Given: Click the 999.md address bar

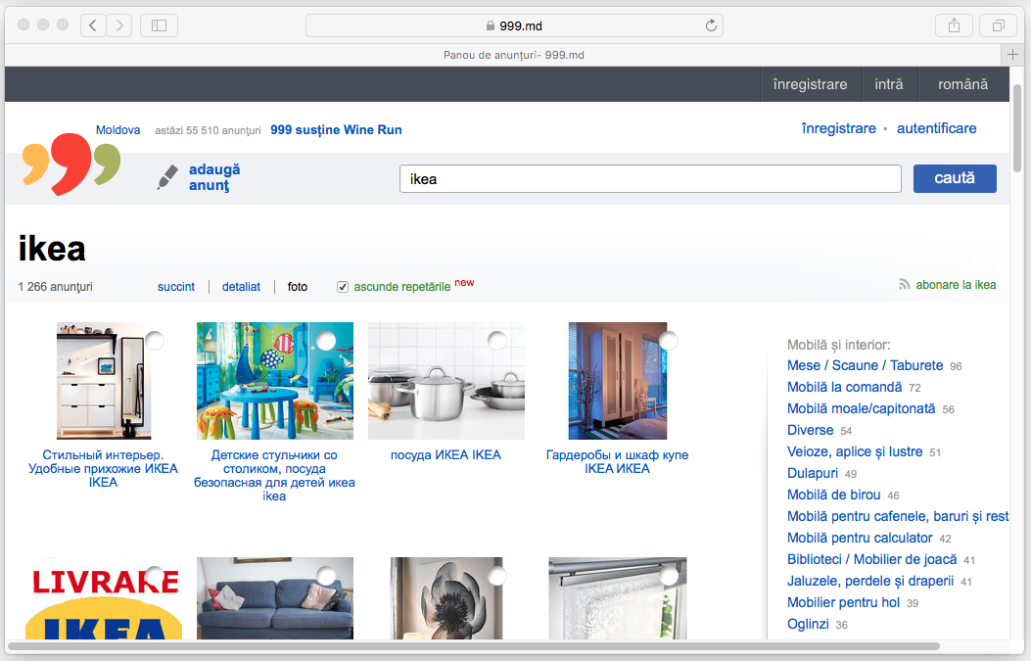Looking at the screenshot, I should pyautogui.click(x=514, y=25).
